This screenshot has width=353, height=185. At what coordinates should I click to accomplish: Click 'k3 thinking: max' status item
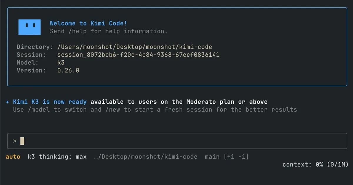point(57,157)
